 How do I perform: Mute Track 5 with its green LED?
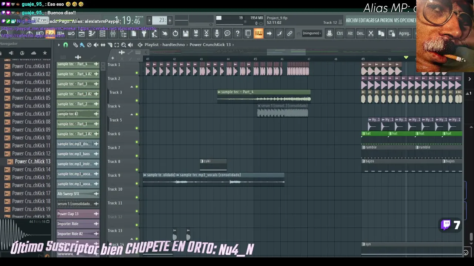137,128
